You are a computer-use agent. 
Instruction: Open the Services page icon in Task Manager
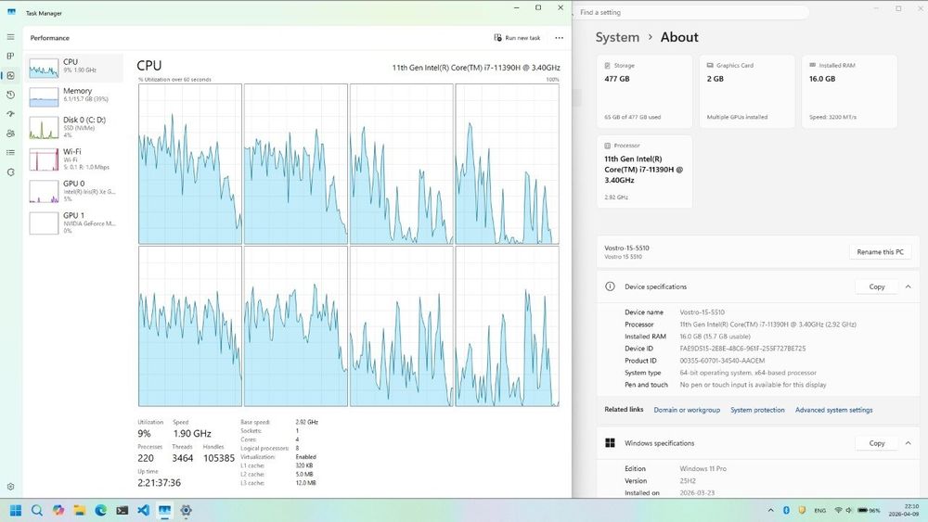pos(10,172)
